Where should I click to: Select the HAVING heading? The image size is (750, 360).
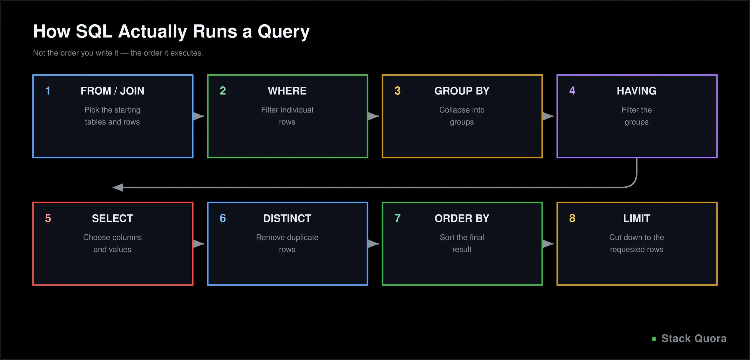click(637, 91)
